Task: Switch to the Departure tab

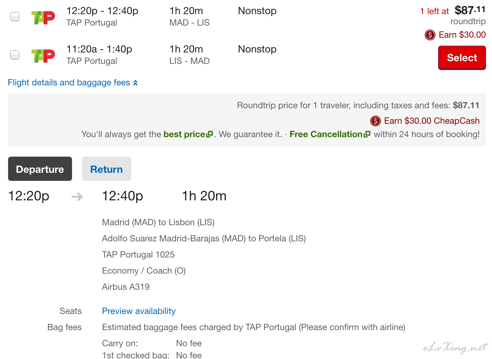Action: point(40,169)
